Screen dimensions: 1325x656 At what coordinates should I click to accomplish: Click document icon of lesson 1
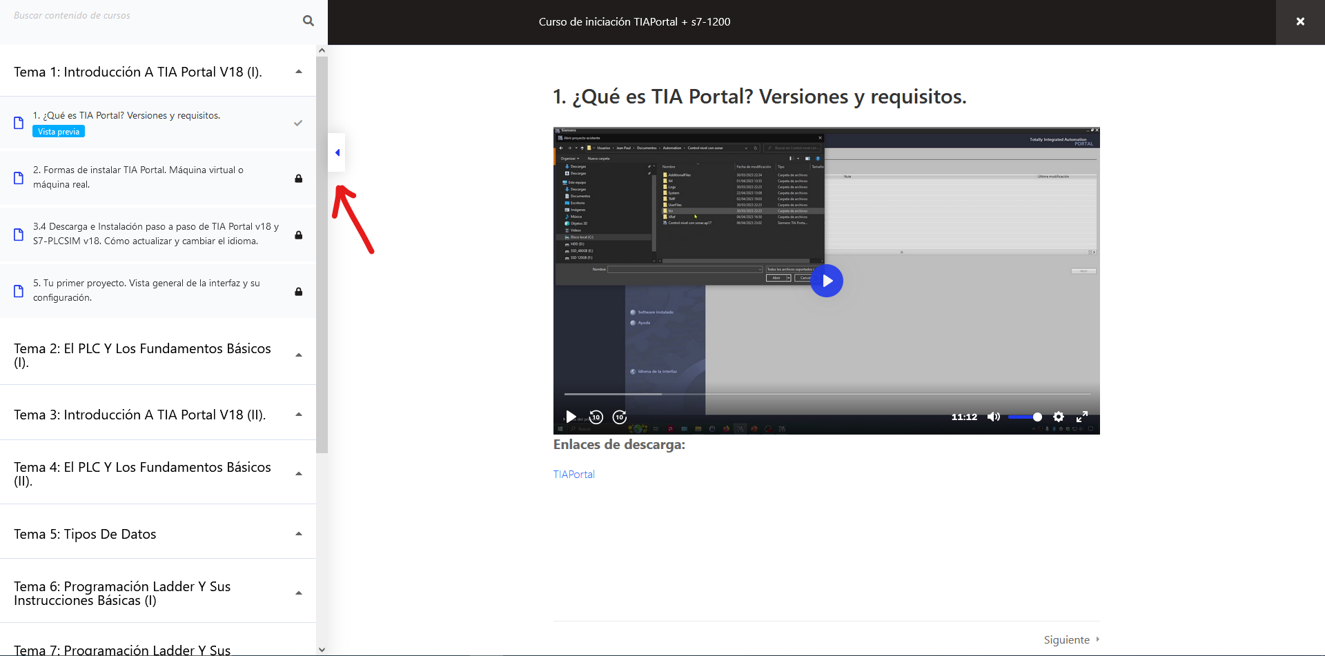coord(19,123)
